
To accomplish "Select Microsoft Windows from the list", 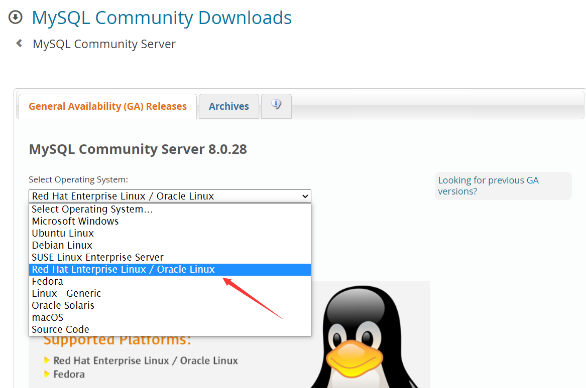I will pyautogui.click(x=170, y=221).
